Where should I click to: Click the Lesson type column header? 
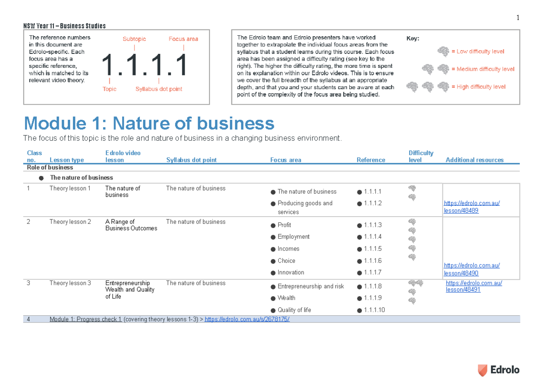pos(67,160)
